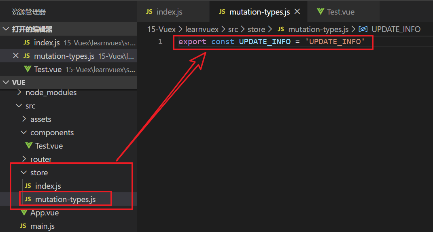Expand the assets folder chevron
Screen dimensions: 433x232
(24, 119)
